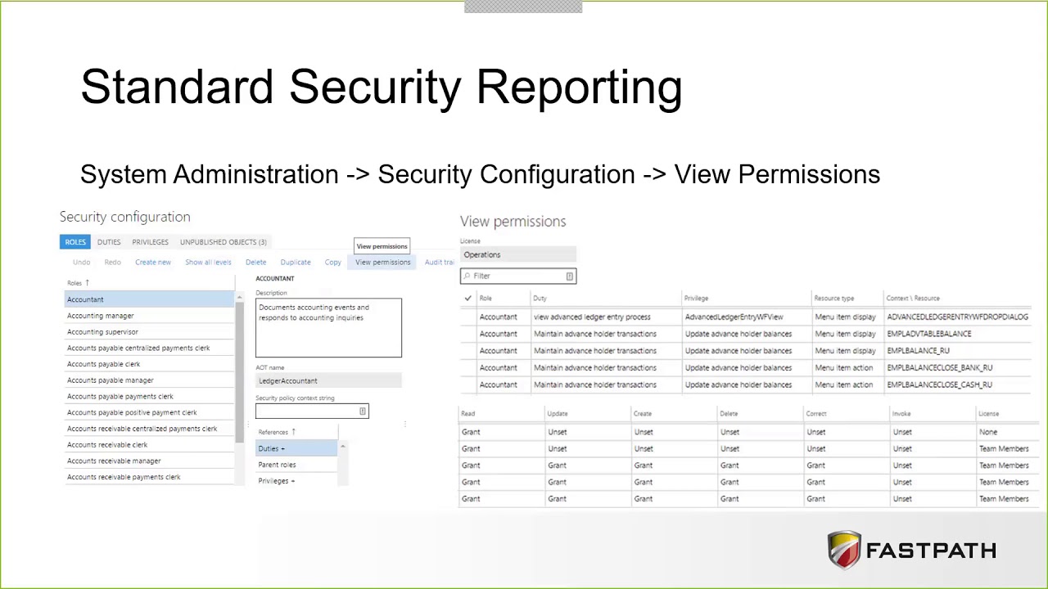Viewport: 1048px width, 589px height.
Task: Click the icon at Filter box's right end
Action: coord(569,277)
